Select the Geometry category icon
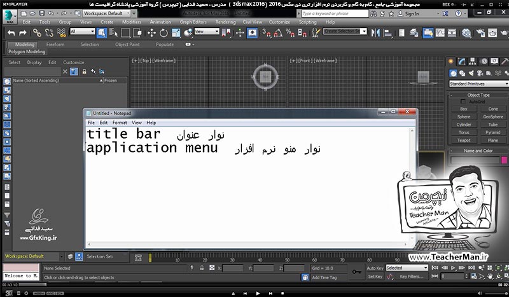The width and height of the screenshot is (509, 297). coord(454,73)
